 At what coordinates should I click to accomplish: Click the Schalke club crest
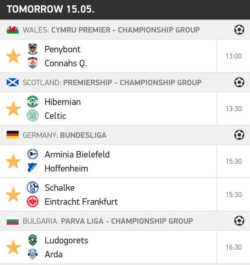(x=33, y=188)
